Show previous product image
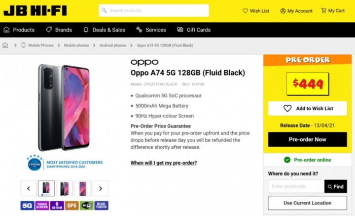This screenshot has width=355, height=216. (x=28, y=189)
